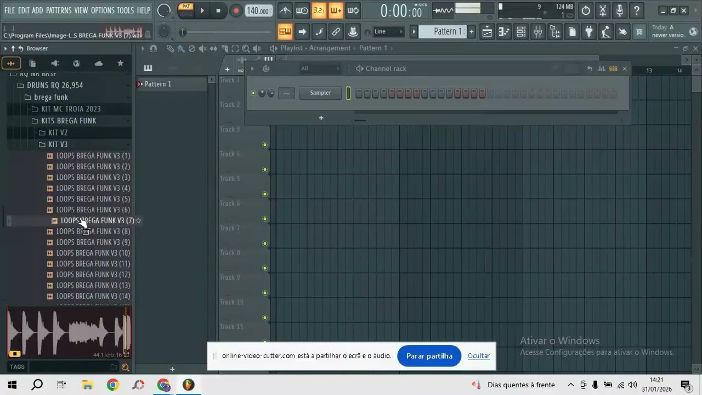Select the browser plugins speaker tab
The image size is (702, 395).
[x=54, y=63]
